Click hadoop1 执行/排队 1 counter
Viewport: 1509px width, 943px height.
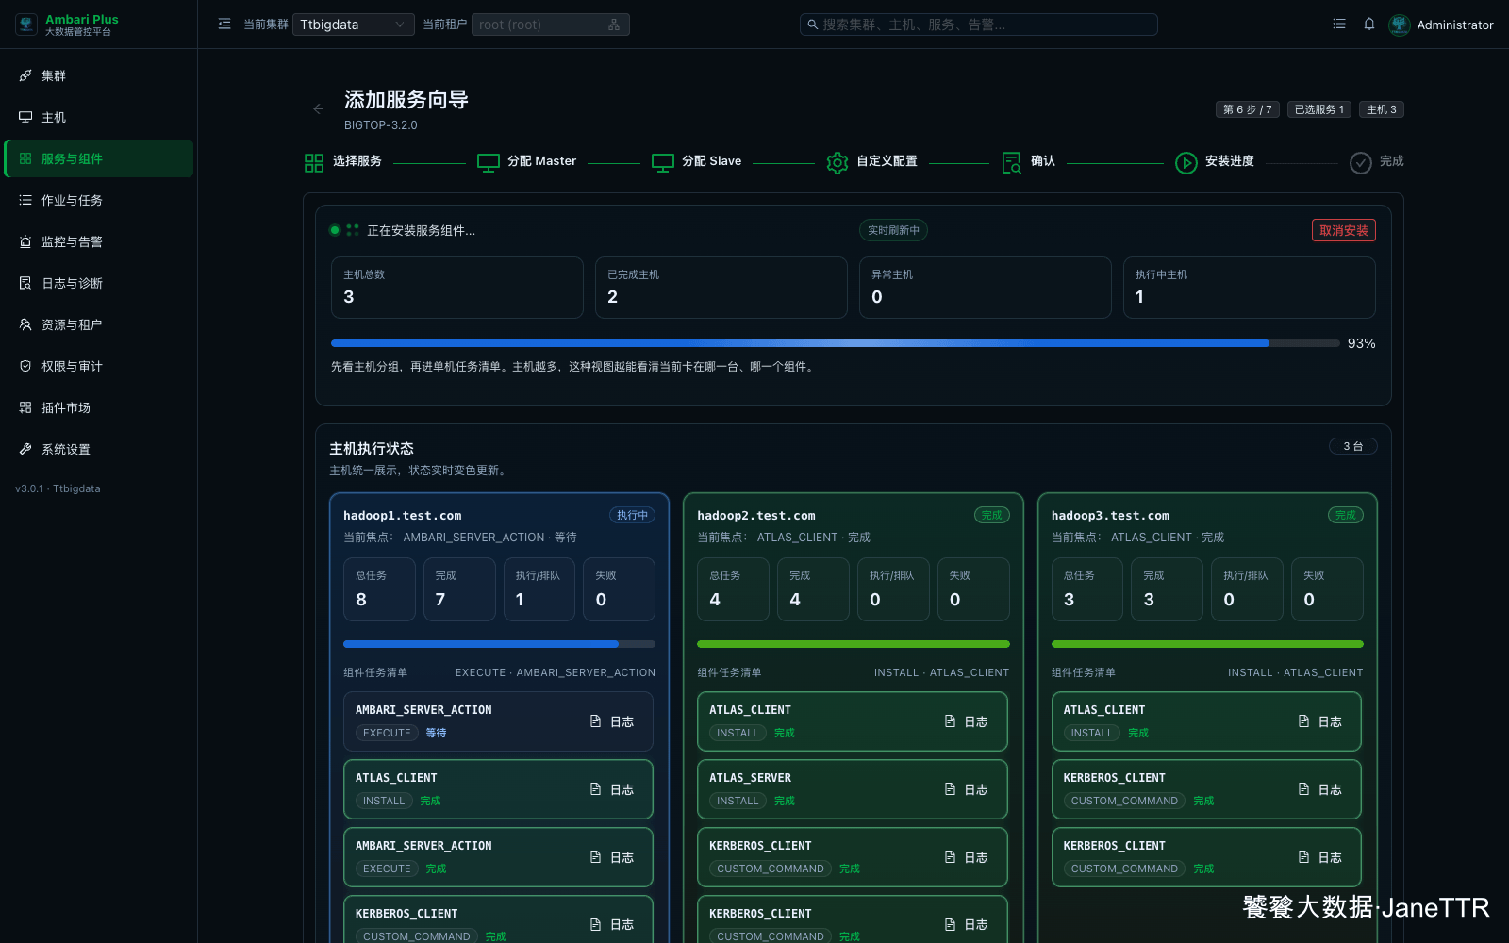click(539, 589)
